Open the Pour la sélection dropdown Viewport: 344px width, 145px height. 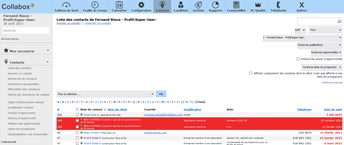click(x=105, y=94)
